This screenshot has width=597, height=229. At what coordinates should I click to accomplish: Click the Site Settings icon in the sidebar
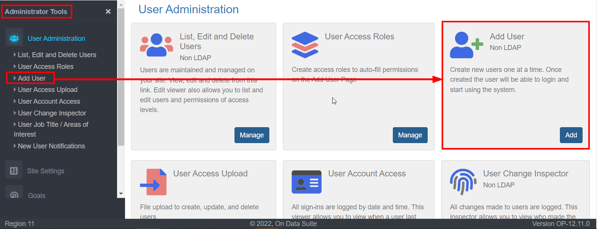pos(14,170)
